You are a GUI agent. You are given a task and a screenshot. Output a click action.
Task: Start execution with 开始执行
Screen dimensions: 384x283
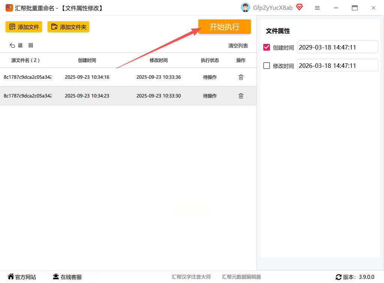pyautogui.click(x=224, y=27)
